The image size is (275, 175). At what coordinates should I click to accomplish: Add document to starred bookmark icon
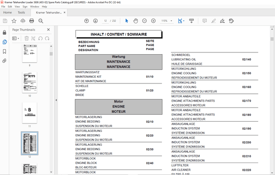click(14, 21)
